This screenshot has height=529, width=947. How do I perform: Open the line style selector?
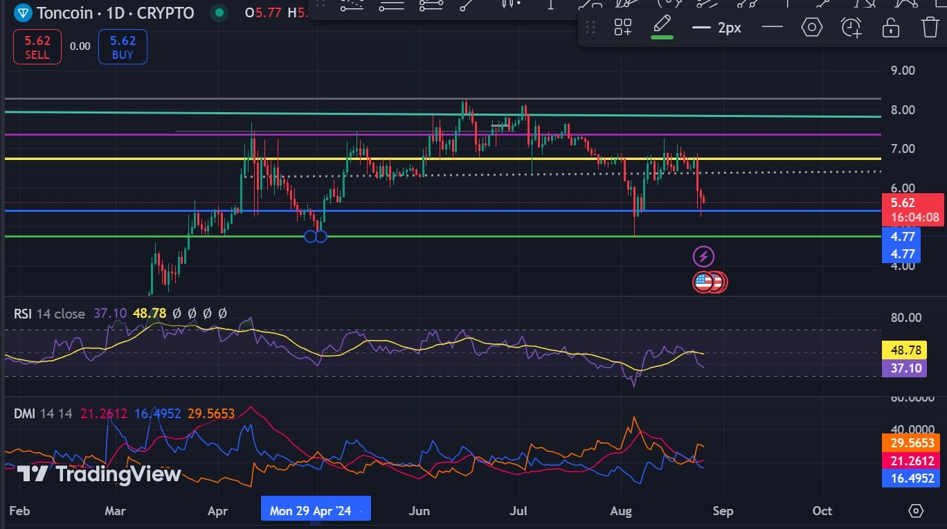pos(772,27)
